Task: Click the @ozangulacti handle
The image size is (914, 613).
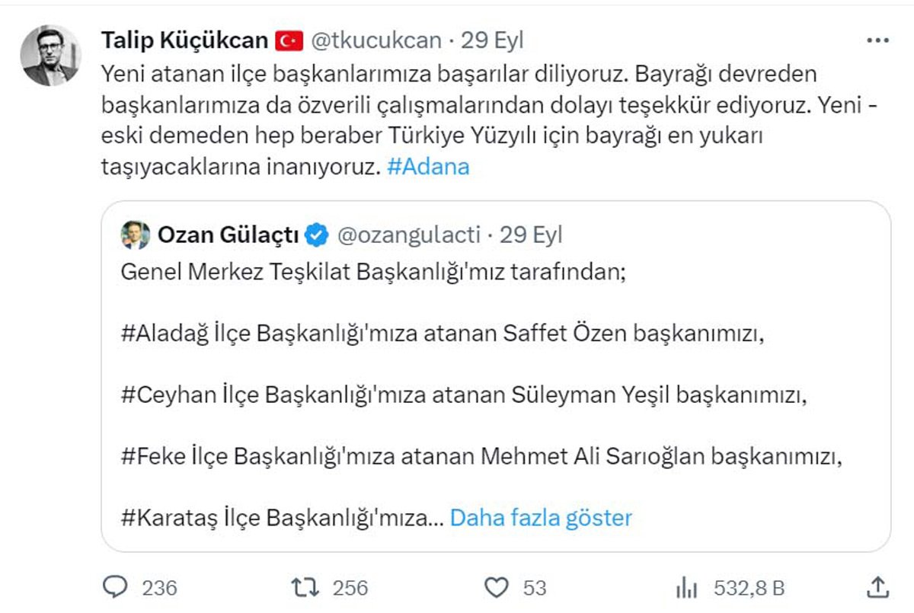Action: 408,235
